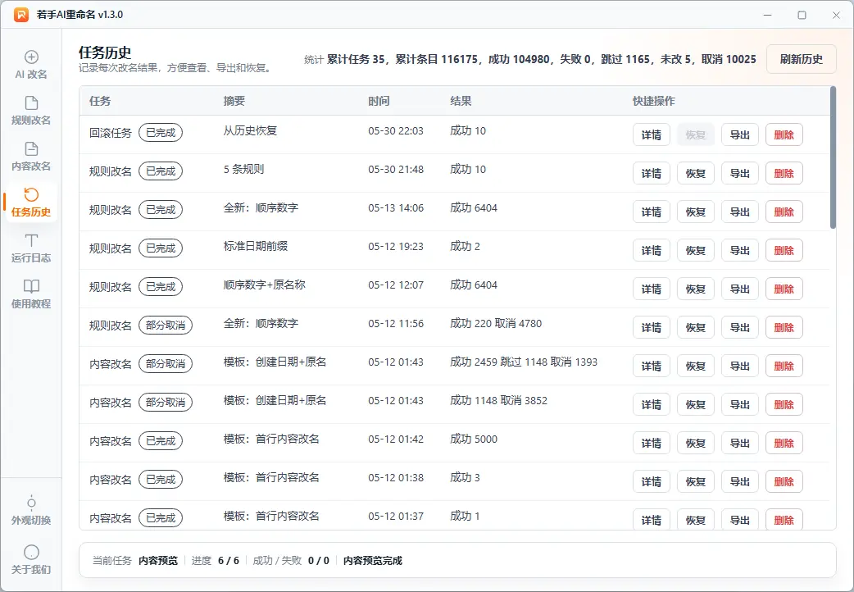This screenshot has width=854, height=592.
Task: Open the 使用教程 sidebar page
Action: 31,294
